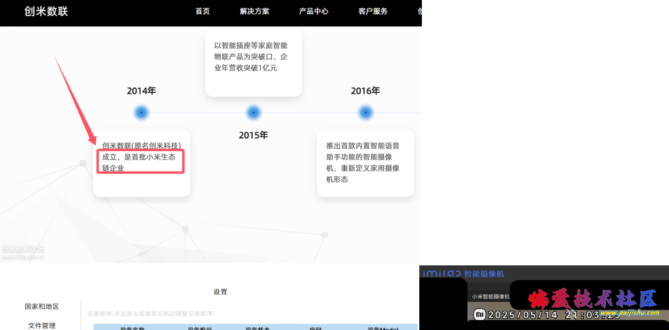The image size is (669, 330).
Task: Select the 2014年 timeline dot
Action: click(x=141, y=113)
